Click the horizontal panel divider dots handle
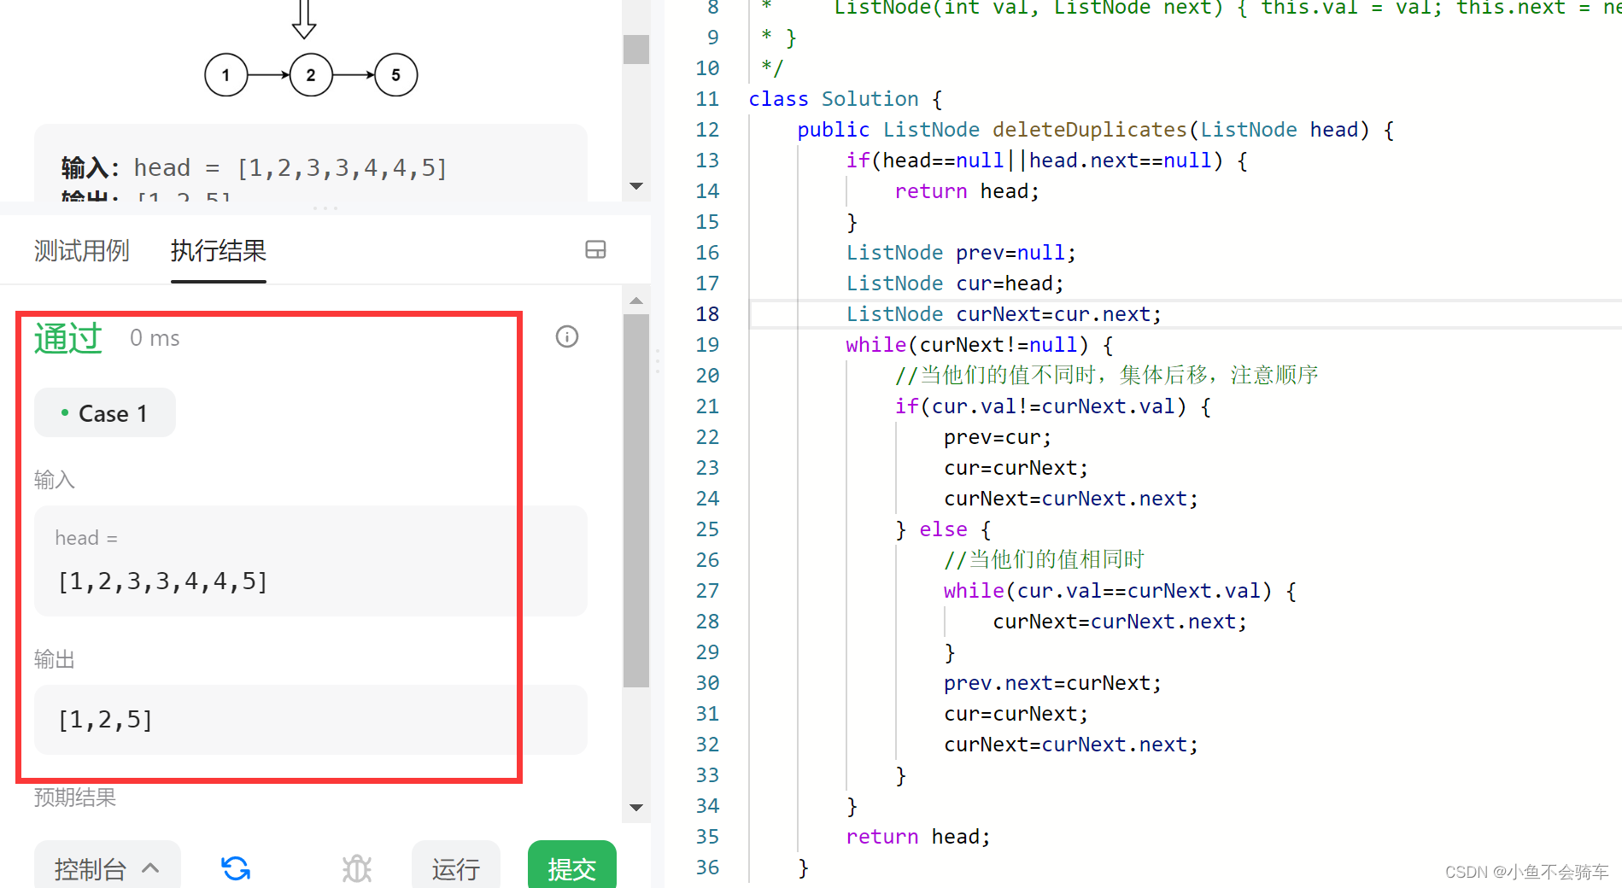1622x888 pixels. (325, 208)
